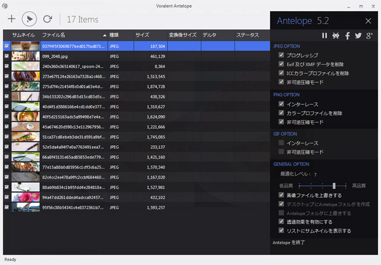Click the size value 1,513,545
This screenshot has width=381, height=265.
click(156, 76)
